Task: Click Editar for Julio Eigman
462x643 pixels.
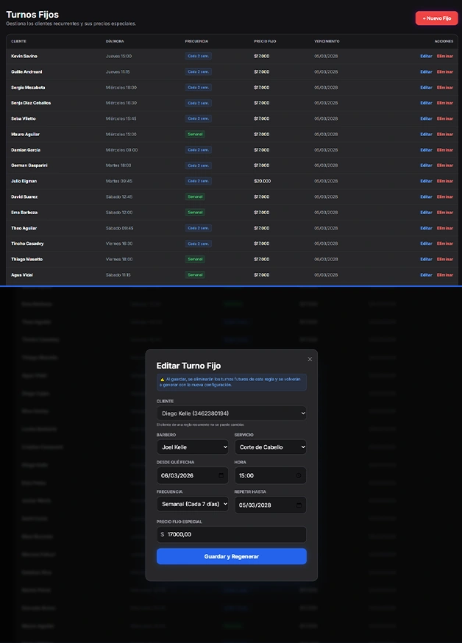Action: 426,181
